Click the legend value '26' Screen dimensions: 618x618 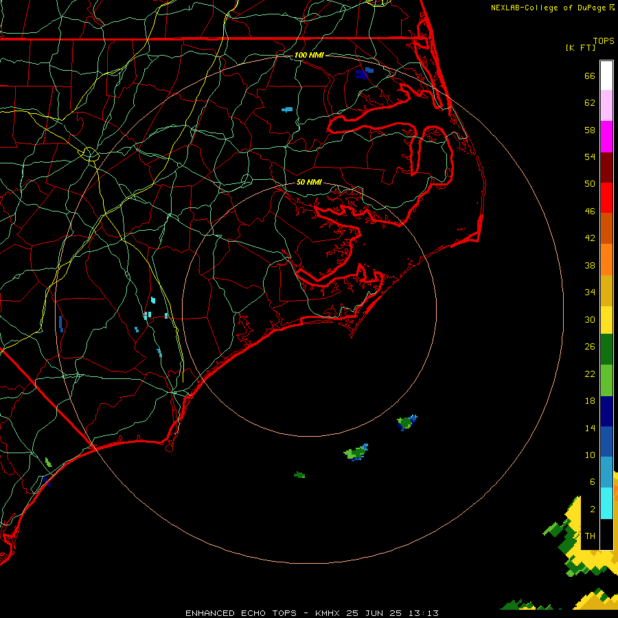[x=590, y=347]
